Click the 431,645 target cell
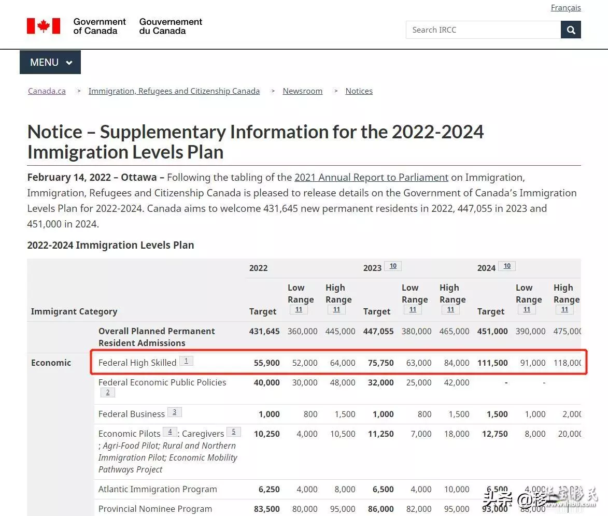The image size is (608, 516). [x=264, y=332]
